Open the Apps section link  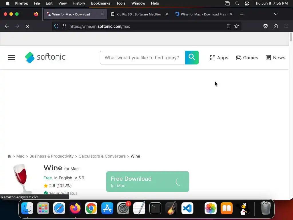coord(219,58)
